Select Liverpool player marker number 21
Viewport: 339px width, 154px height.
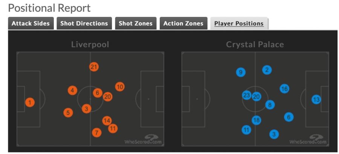pyautogui.click(x=94, y=67)
